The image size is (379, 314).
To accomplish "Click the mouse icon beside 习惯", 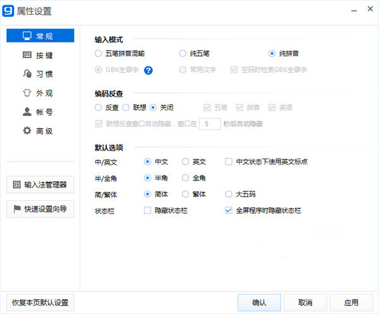I will pos(27,73).
